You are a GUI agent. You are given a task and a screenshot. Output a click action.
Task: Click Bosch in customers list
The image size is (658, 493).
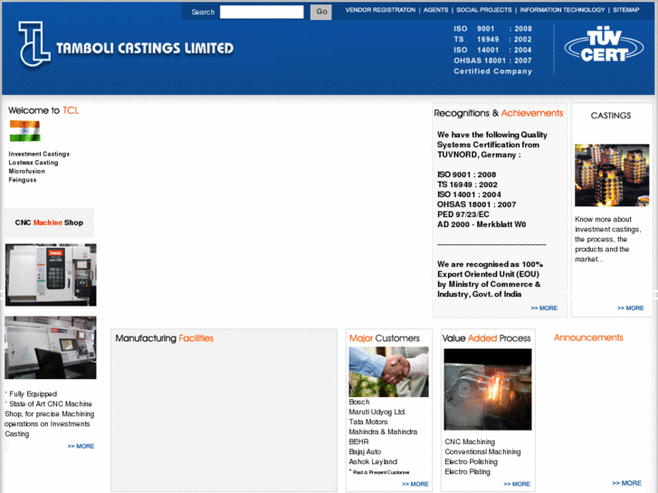click(359, 402)
